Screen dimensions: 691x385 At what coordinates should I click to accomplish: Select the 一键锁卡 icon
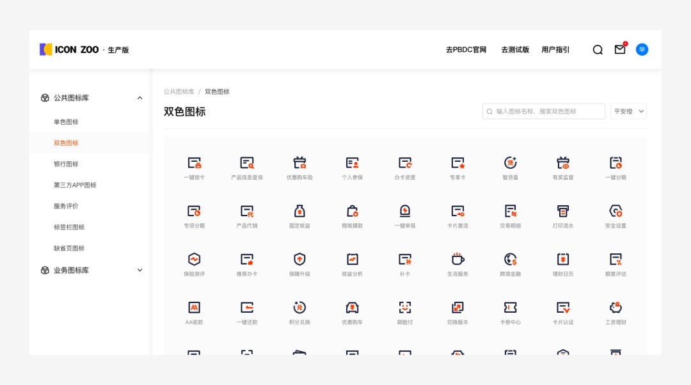click(x=195, y=163)
